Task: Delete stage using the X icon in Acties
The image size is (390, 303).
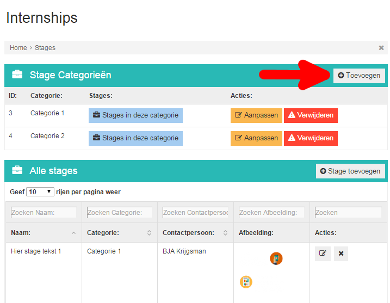Action: point(341,253)
